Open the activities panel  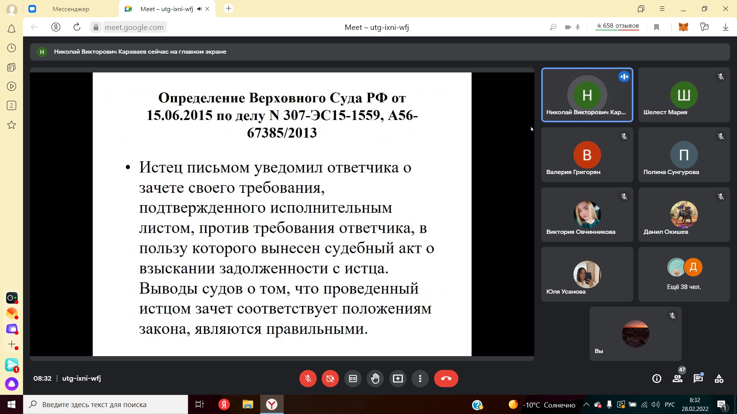coord(719,379)
